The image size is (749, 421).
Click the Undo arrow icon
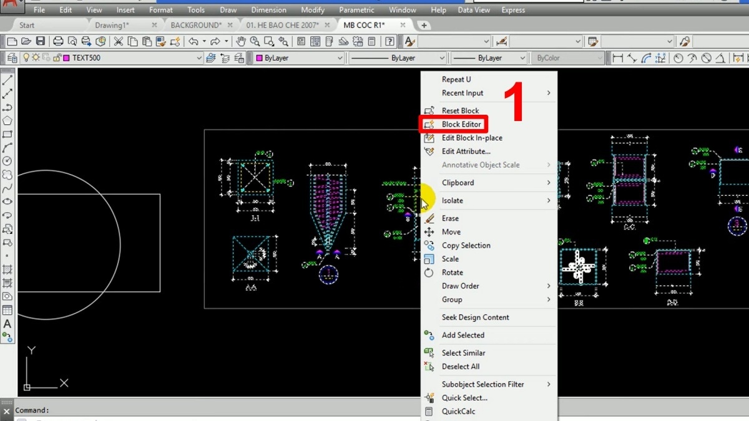tap(193, 42)
